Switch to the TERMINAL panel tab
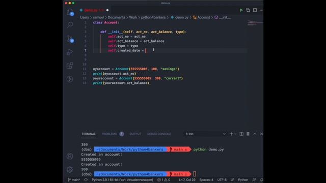Image resolution: width=326 pixels, height=183 pixels. pyautogui.click(x=89, y=134)
